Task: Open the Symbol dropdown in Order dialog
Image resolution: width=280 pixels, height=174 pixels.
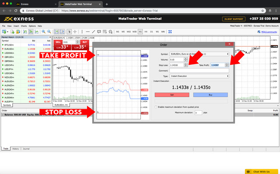Action: (x=199, y=54)
